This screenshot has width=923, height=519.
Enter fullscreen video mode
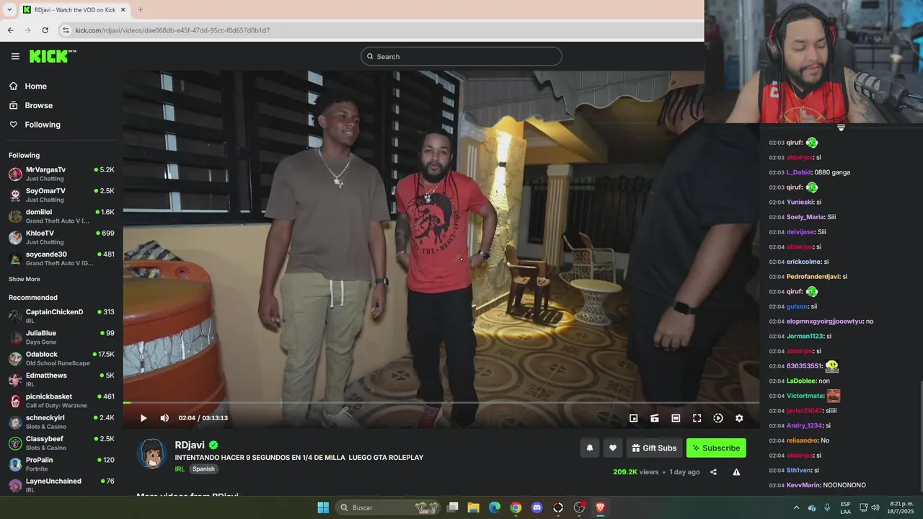coord(697,418)
